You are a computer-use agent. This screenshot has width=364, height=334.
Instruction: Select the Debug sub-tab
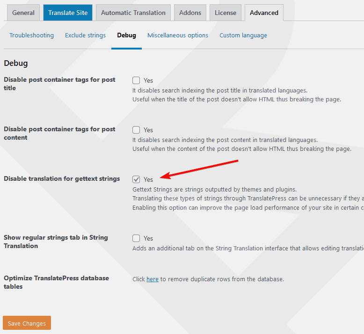pos(126,35)
